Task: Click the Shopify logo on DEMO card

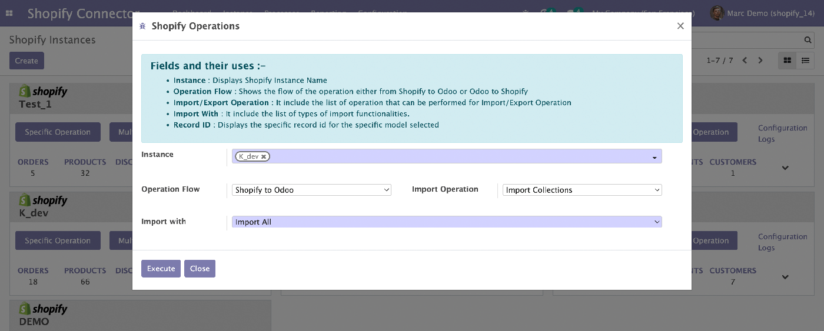Action: point(44,309)
